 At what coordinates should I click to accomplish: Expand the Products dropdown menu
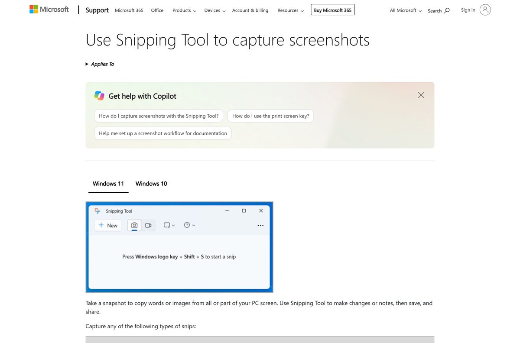[x=184, y=10]
